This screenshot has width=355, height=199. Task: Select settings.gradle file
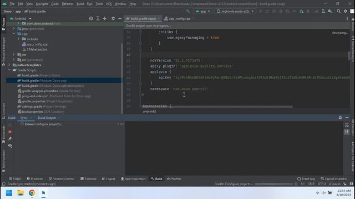[x=42, y=107]
